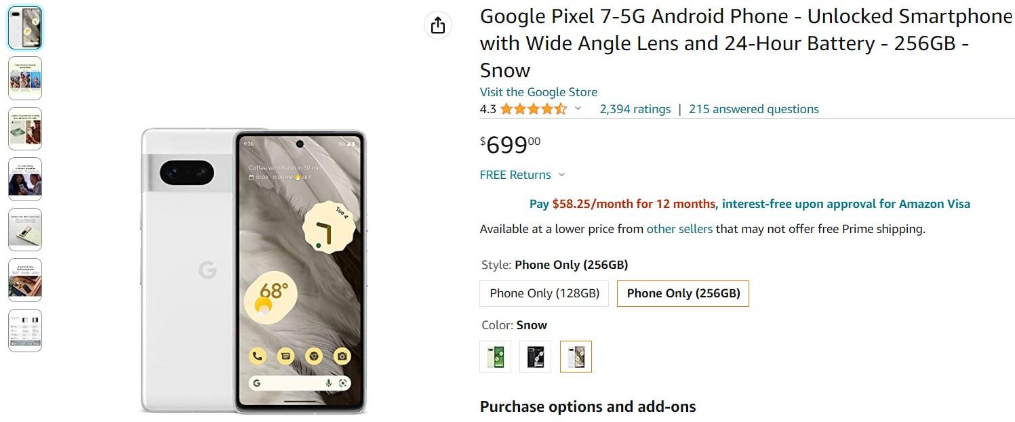Open 215 answered questions link
Image resolution: width=1015 pixels, height=422 pixels.
click(753, 109)
